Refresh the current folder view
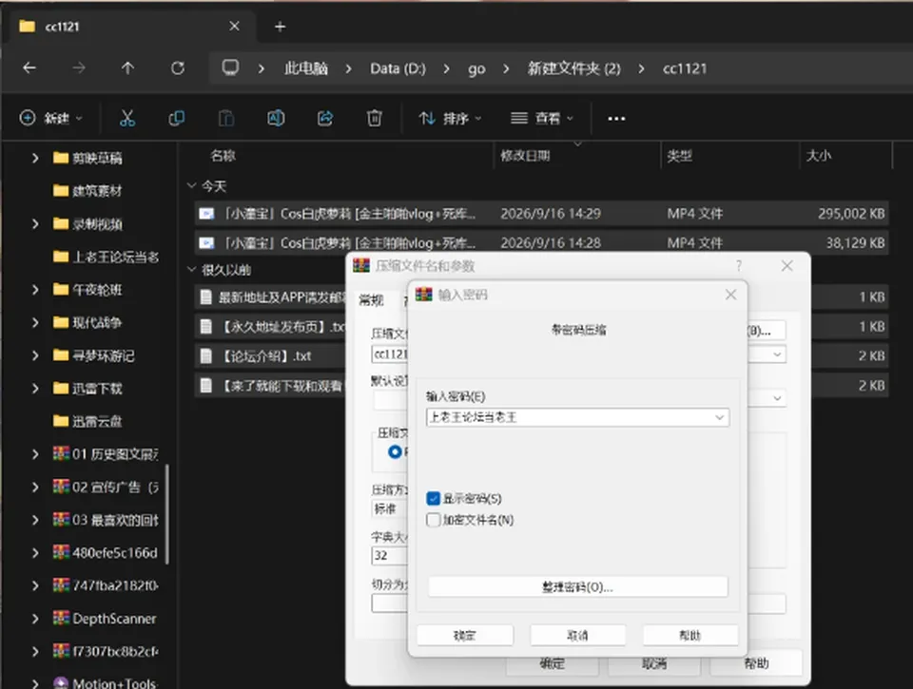The width and height of the screenshot is (913, 689). 178,68
